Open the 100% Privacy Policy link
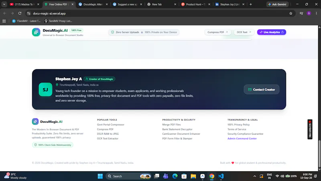Screen dimensions: 321x181 click(238, 125)
